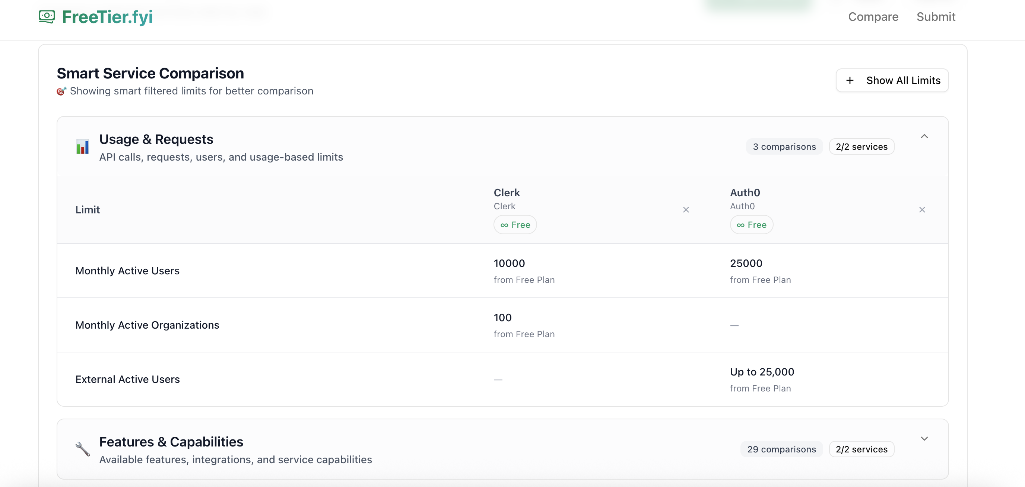Remove Auth0 from the comparison
The width and height of the screenshot is (1025, 487).
tap(921, 210)
